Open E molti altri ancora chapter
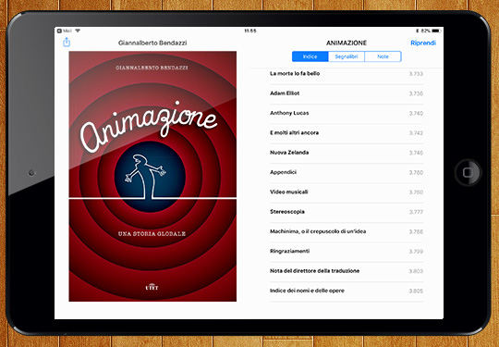Image resolution: width=499 pixels, height=347 pixels. click(347, 133)
